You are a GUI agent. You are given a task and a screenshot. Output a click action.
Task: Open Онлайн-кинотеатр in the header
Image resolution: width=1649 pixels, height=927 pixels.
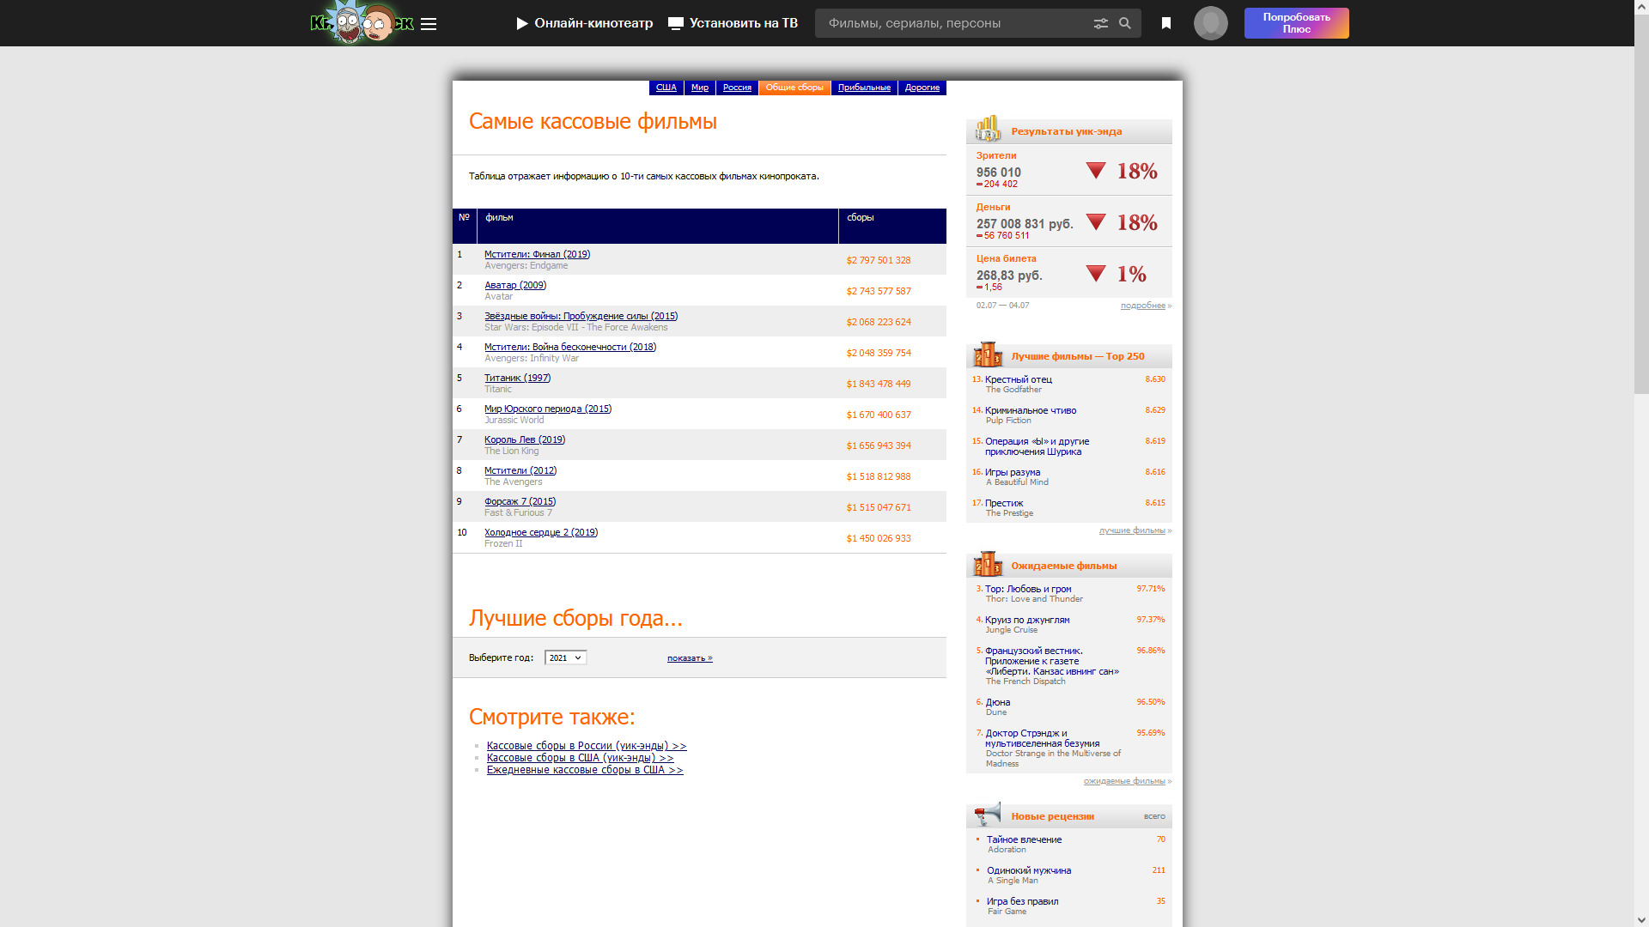[x=584, y=23]
